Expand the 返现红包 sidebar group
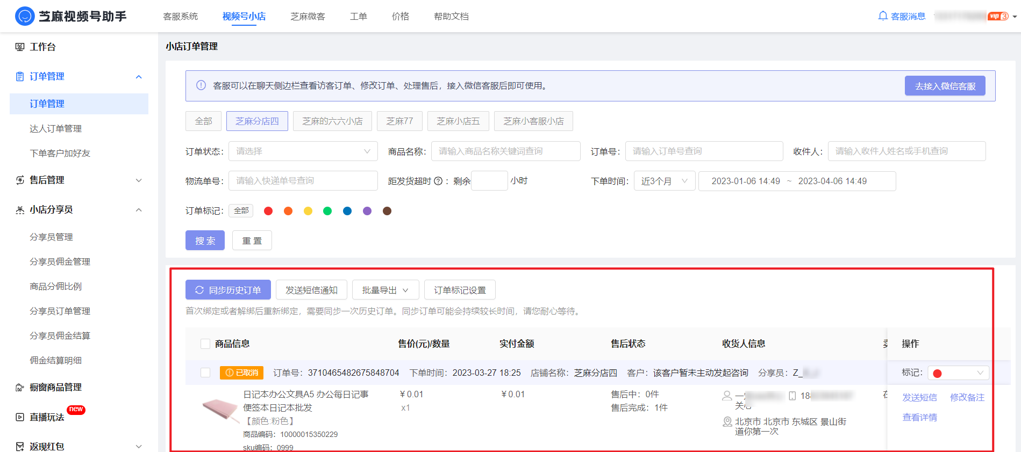1021x452 pixels. point(139,447)
